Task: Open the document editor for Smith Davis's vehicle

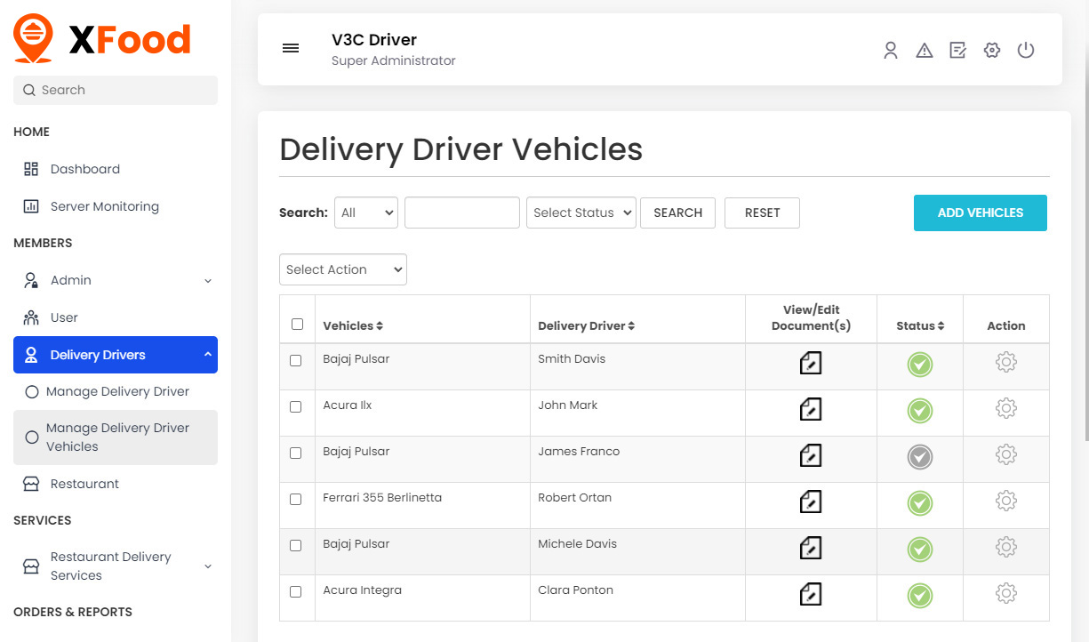Action: [810, 364]
